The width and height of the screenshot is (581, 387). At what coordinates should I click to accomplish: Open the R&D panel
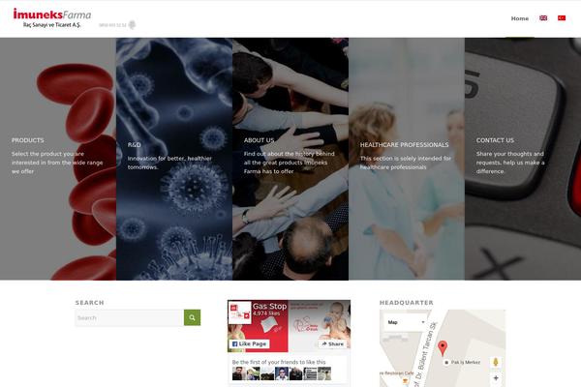[174, 159]
